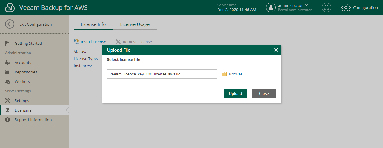This screenshot has height=148, width=383.
Task: Click the Close button in the dialog
Action: coord(264,93)
